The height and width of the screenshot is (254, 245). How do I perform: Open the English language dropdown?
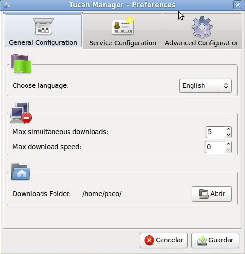coord(205,85)
